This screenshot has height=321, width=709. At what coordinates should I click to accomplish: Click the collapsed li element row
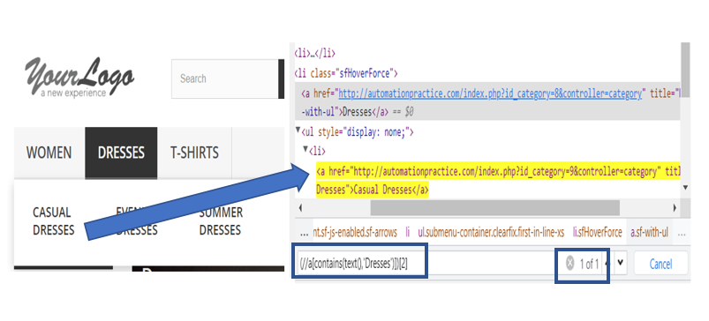314,53
